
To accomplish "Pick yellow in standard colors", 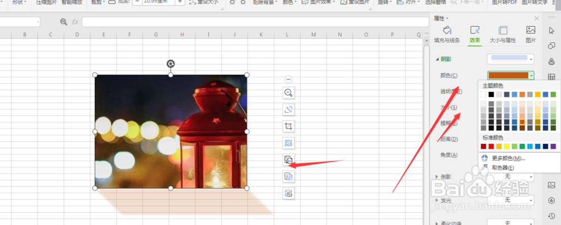I will pos(507,147).
